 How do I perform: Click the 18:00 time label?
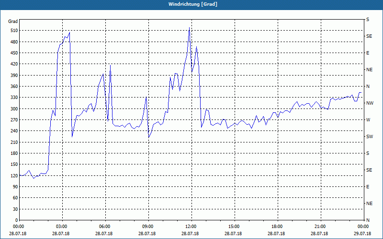[277, 227]
